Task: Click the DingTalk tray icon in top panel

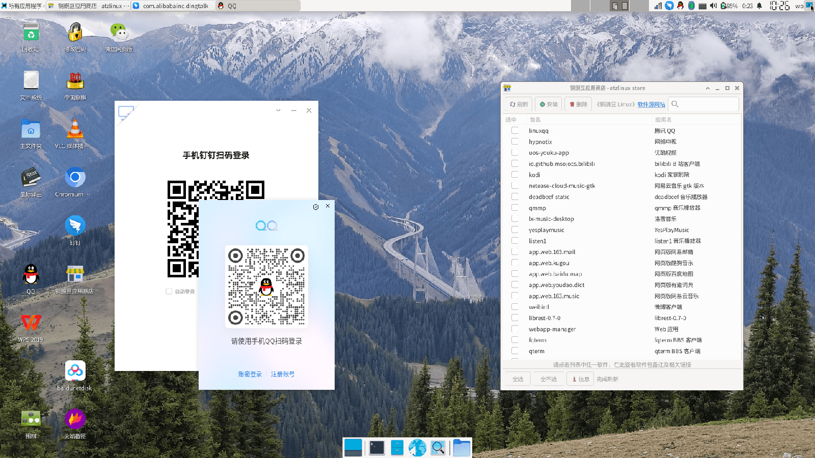Action: 669,6
